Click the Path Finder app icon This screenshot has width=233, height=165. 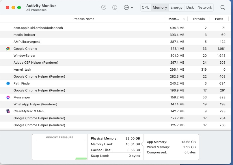[x=8, y=83]
